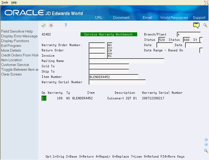The image size is (209, 160).
Task: Focus the Item Number field with BLENDER4452
Action: click(x=114, y=77)
